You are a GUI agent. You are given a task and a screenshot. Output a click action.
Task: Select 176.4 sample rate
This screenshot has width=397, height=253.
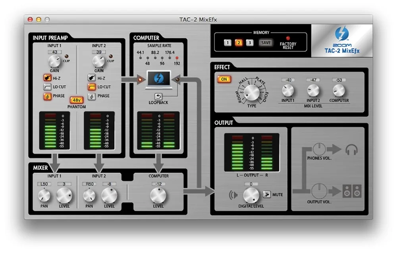pos(170,58)
